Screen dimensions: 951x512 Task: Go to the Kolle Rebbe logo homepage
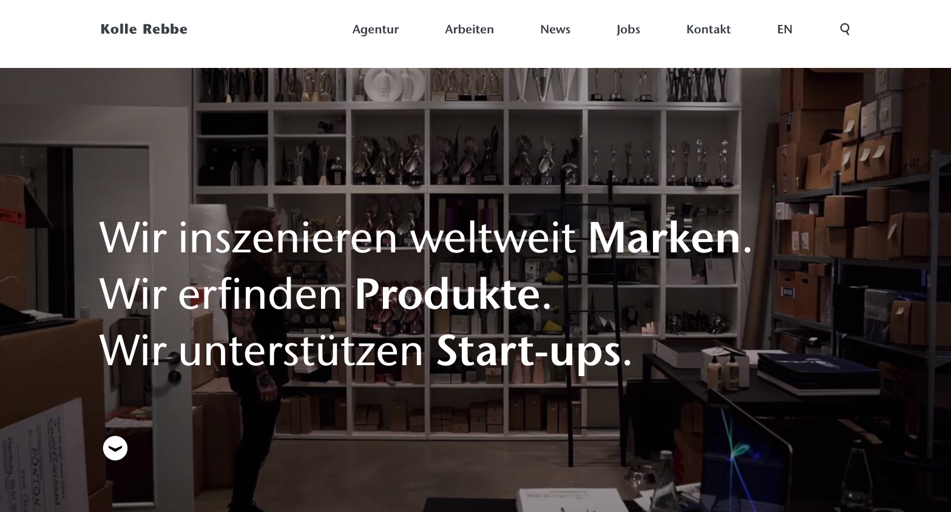[144, 29]
